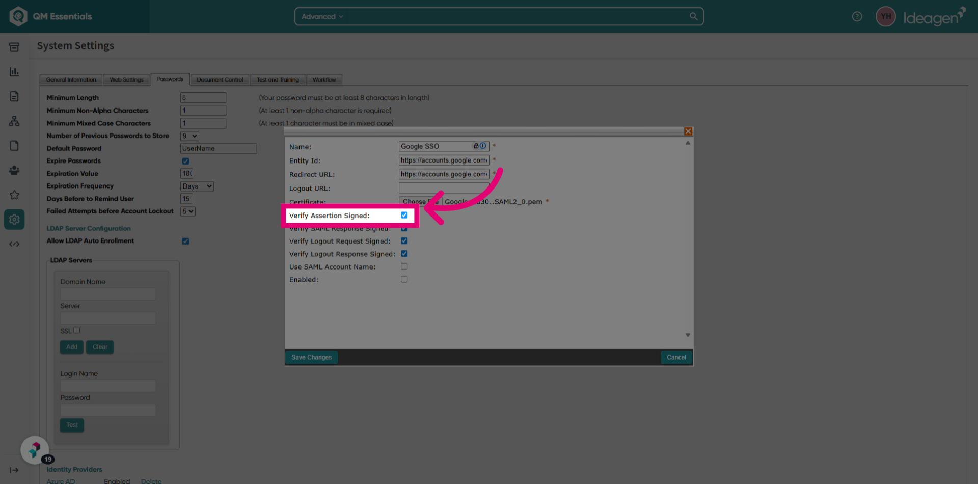The width and height of the screenshot is (978, 484).
Task: Click the LDAP Password input field
Action: pyautogui.click(x=108, y=410)
